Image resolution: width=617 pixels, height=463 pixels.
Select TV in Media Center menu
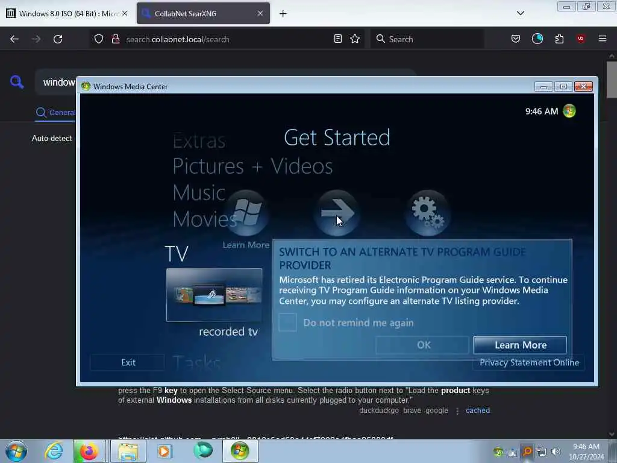[x=177, y=254]
